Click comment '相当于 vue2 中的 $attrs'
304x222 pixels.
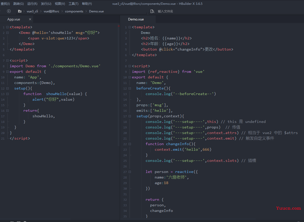pos(270,133)
